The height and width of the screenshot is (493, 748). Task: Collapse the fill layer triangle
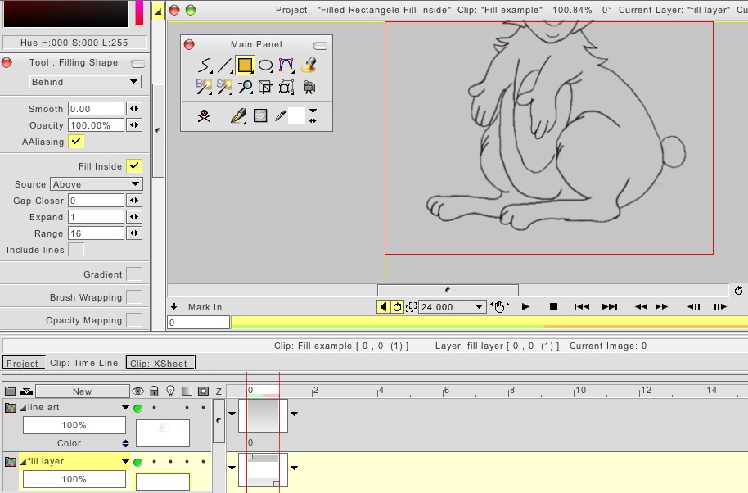pyautogui.click(x=23, y=462)
